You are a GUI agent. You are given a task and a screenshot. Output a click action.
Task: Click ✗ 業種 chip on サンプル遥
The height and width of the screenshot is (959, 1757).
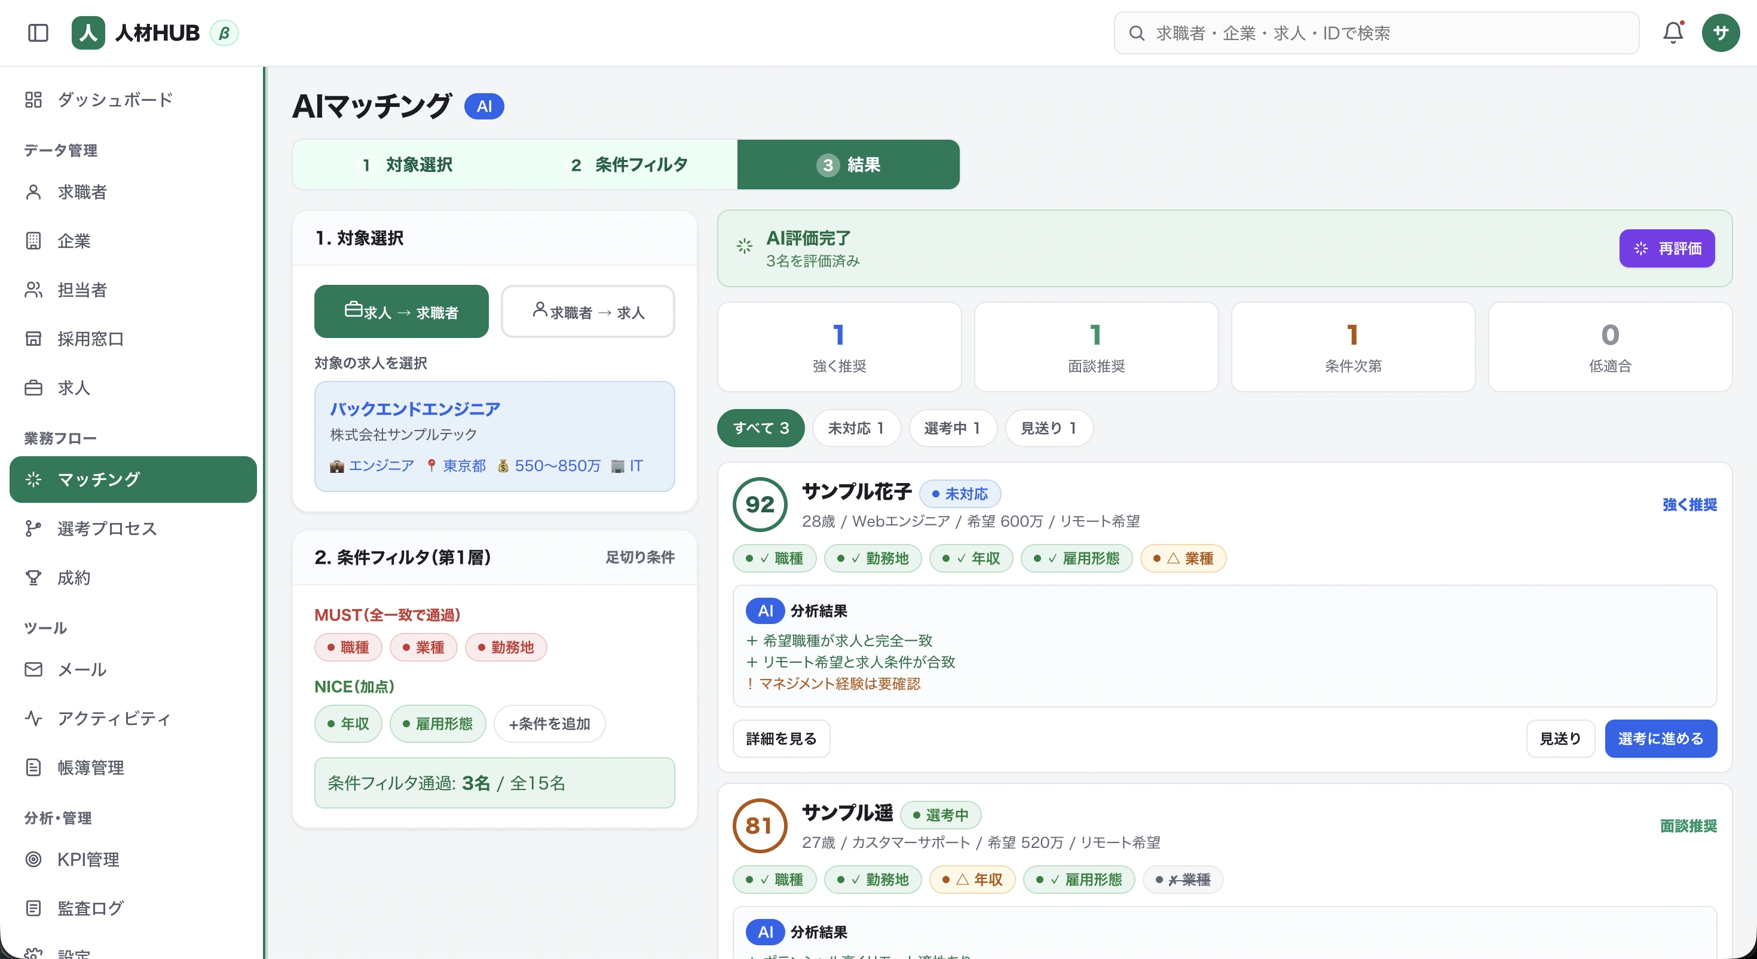[1183, 879]
